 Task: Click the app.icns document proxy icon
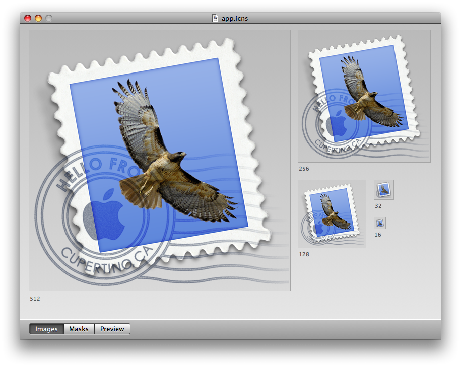(215, 18)
